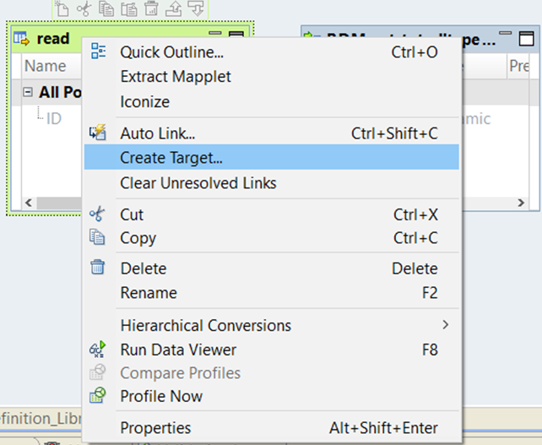
Task: Choose Copy in the context menu
Action: [271, 238]
